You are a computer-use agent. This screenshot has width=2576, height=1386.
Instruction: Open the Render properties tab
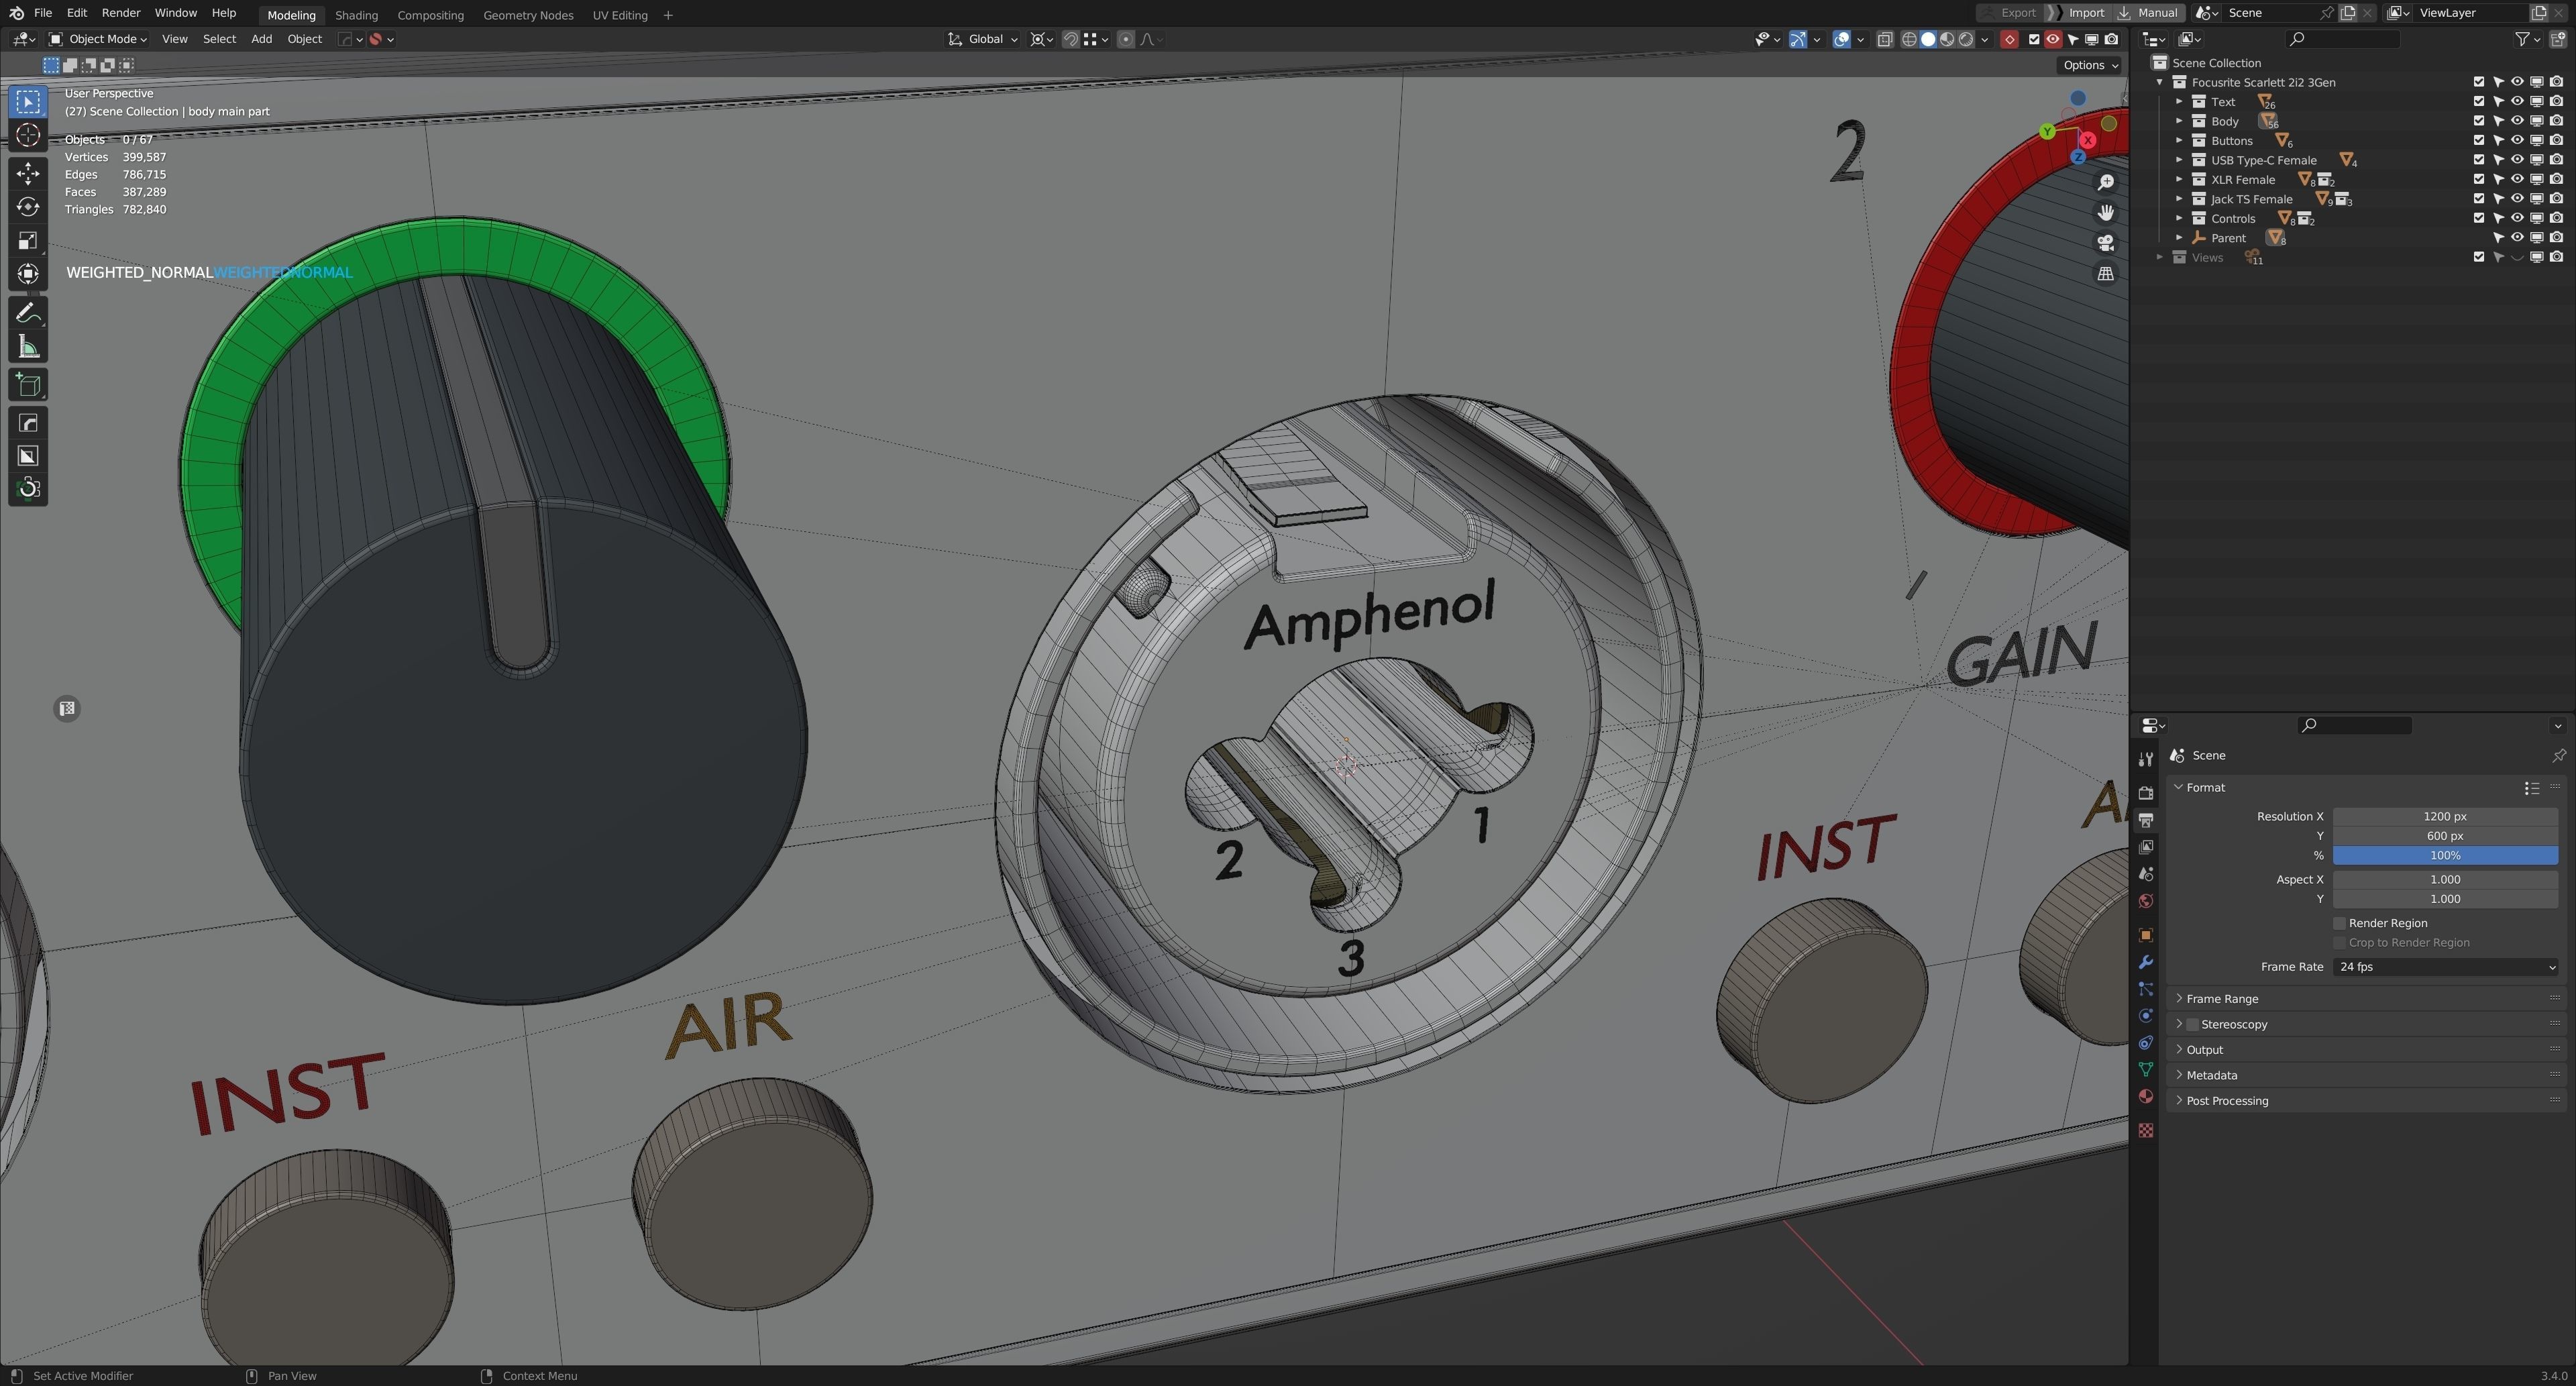[x=2145, y=793]
